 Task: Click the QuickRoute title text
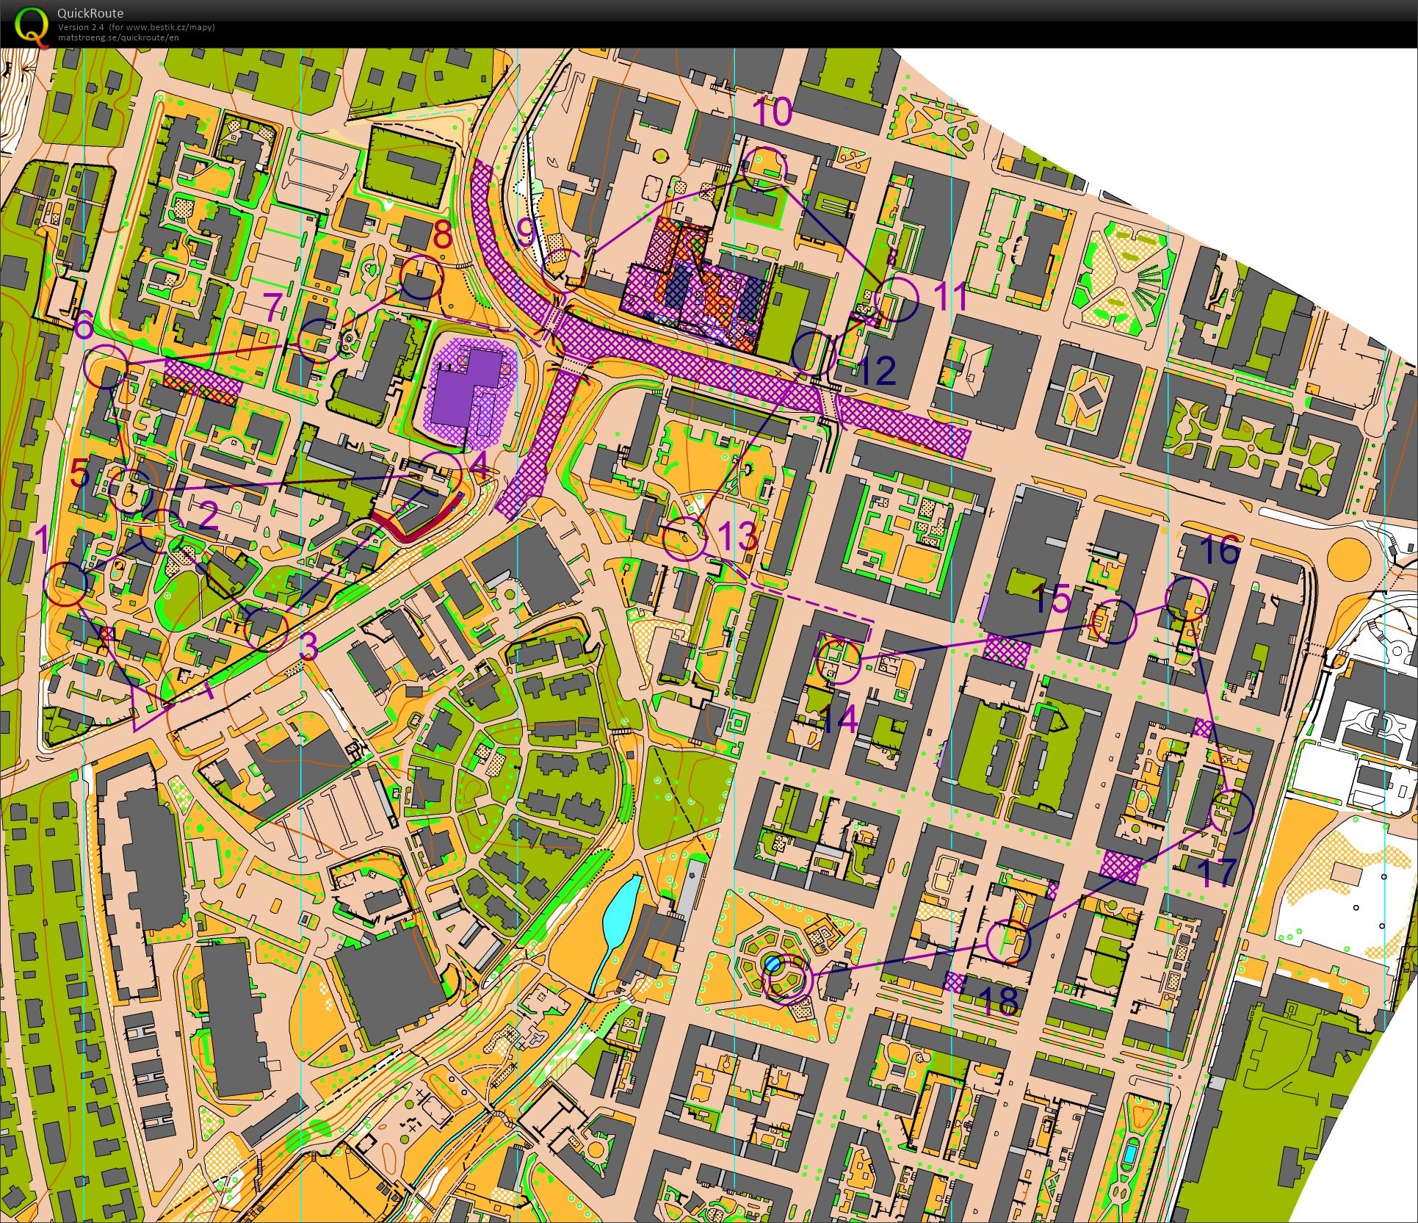pyautogui.click(x=90, y=13)
